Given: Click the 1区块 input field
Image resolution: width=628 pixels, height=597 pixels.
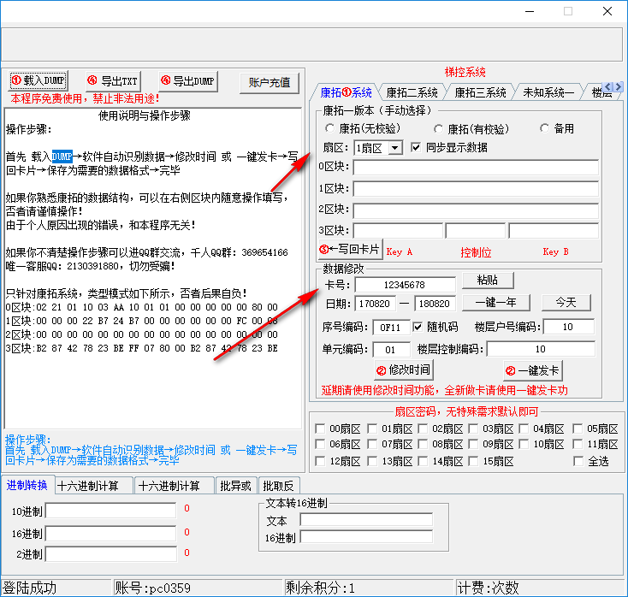Looking at the screenshot, I should click(476, 188).
